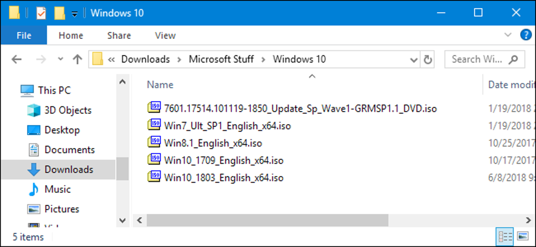Open Quick Access Toolbar customize dropdown
This screenshot has width=536, height=247.
click(x=74, y=14)
